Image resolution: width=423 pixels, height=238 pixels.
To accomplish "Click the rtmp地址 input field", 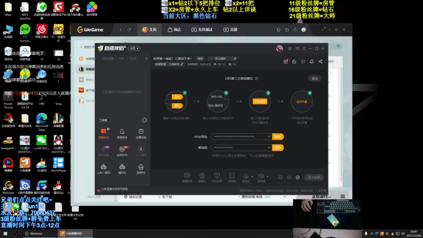I will point(242,136).
